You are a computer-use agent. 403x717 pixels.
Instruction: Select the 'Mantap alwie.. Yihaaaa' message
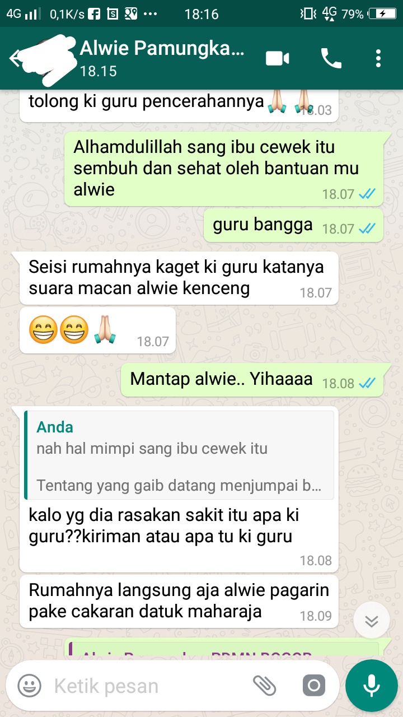point(252,380)
